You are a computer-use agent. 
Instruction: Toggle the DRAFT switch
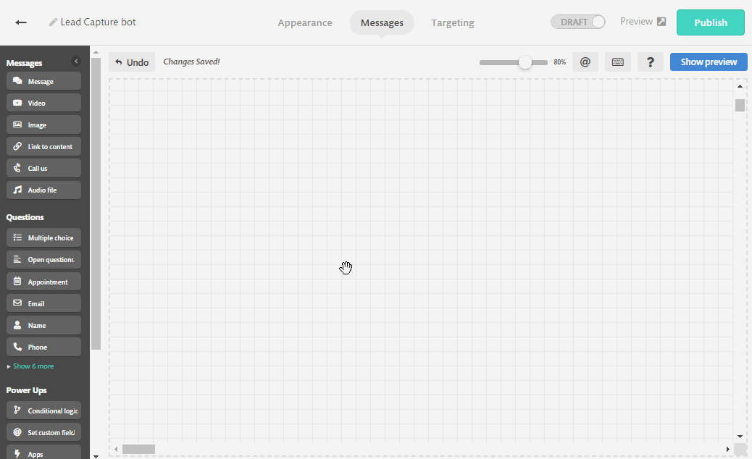click(578, 22)
